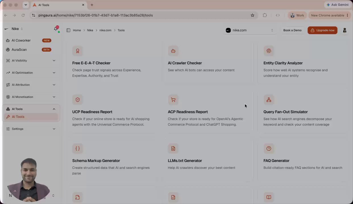Click the developer code brackets icon in toolbar
Image resolution: width=353 pixels, height=204 pixels.
[x=278, y=15]
